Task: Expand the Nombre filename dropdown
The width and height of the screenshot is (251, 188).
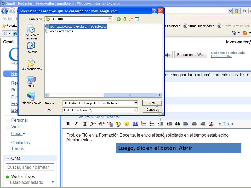Action: coord(136,103)
